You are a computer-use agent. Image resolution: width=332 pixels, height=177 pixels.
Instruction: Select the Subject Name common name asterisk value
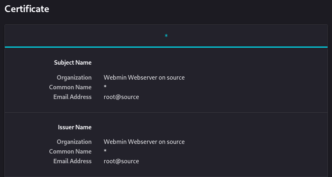point(105,87)
